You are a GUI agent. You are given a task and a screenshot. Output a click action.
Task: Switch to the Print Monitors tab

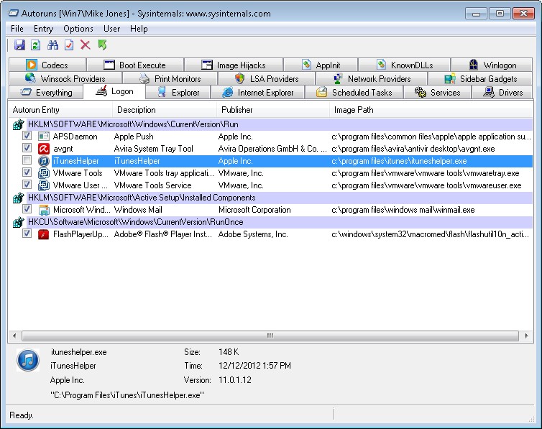170,79
